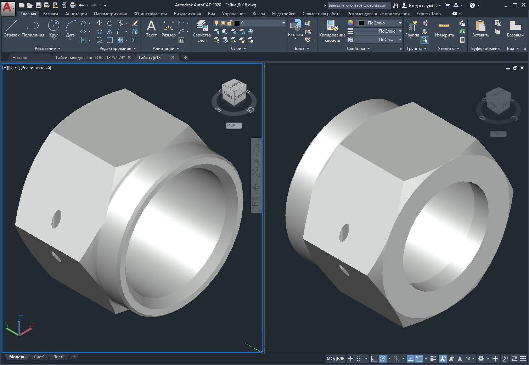Viewport: 529px width, 365px height.
Task: Click the Fillet tool icon
Action: tap(120, 32)
